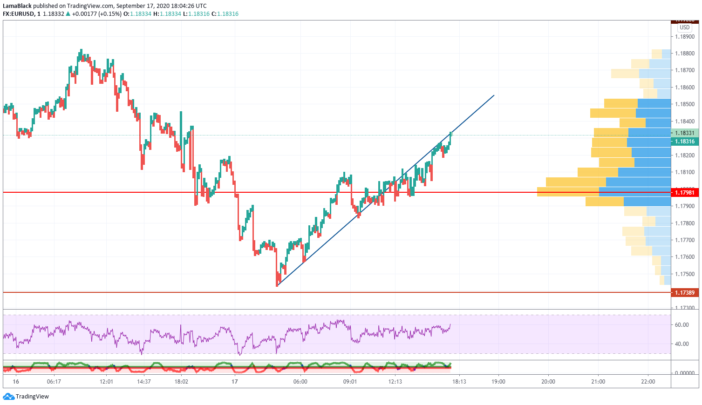
Task: Click the 22:00 time axis label
Action: click(648, 382)
